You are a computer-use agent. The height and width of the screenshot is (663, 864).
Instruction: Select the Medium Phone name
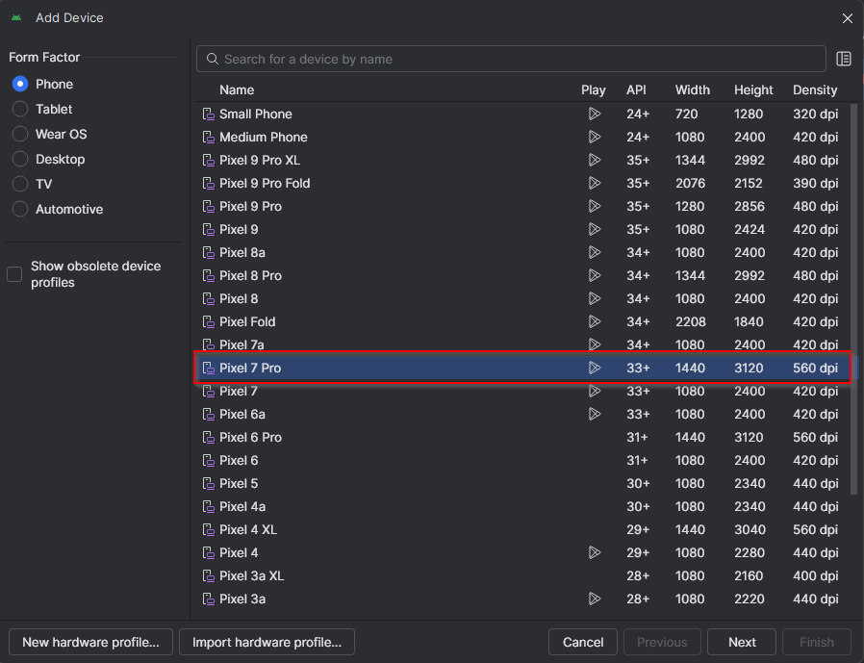[264, 138]
